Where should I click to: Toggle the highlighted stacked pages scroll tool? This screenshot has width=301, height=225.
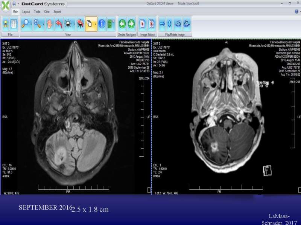tap(89, 24)
